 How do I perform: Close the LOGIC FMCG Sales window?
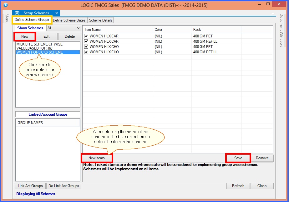pyautogui.click(x=279, y=4)
